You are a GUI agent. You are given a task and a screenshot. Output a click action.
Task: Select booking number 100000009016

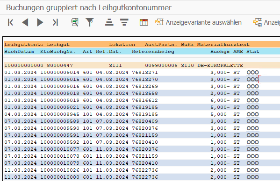60,87
